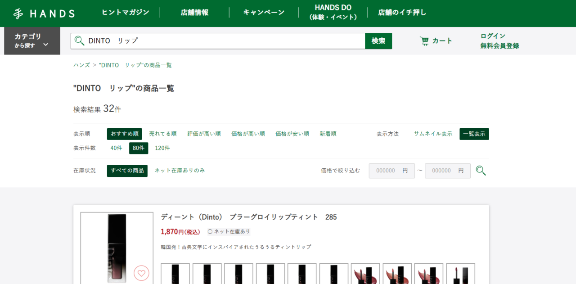Switch to サムネイル表示 view
The width and height of the screenshot is (576, 284).
tap(433, 134)
